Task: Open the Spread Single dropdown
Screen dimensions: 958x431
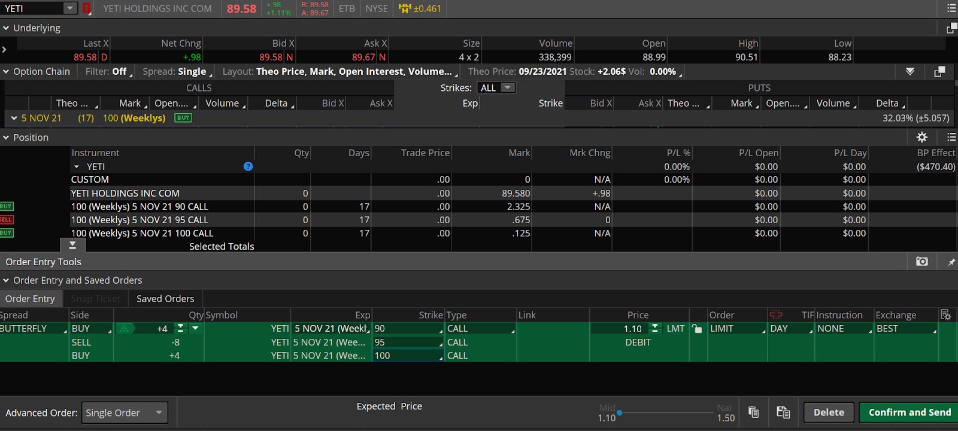Action: pos(178,71)
